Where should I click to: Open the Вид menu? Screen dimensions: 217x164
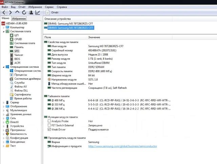coord(13,7)
